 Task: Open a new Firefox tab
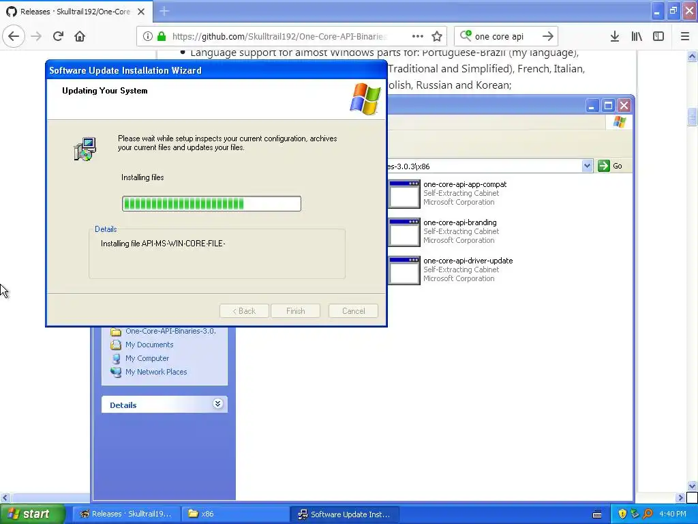[x=164, y=11]
